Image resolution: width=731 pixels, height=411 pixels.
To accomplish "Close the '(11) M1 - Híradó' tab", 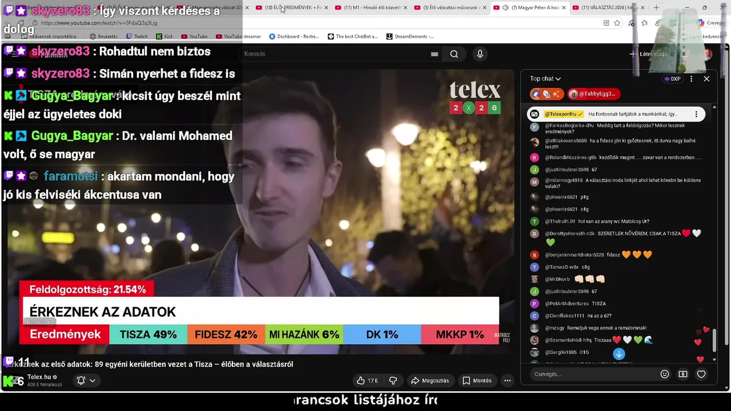I will coord(405,7).
